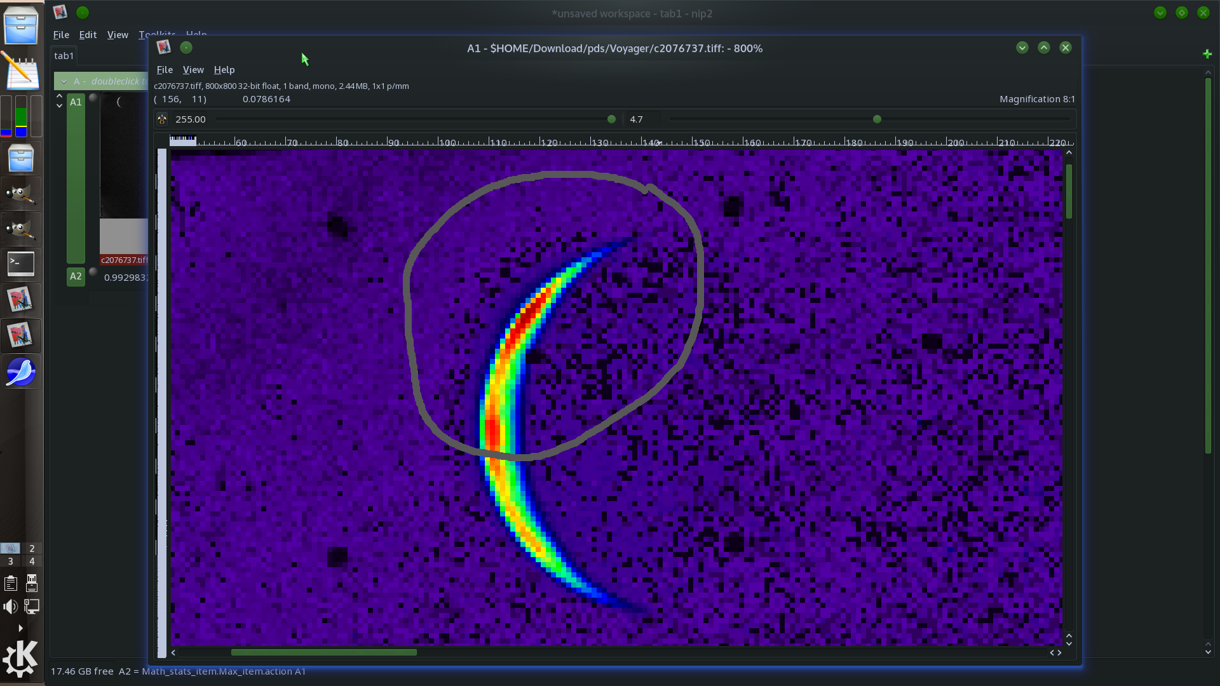
Task: Launch first GIMP dock icon
Action: pyautogui.click(x=21, y=194)
